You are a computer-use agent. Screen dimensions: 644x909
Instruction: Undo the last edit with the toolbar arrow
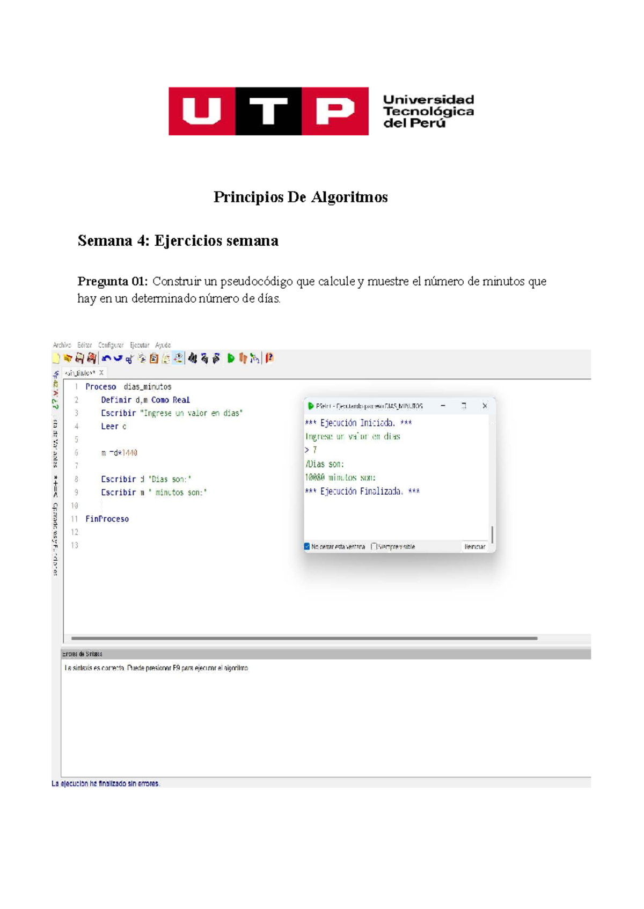pos(106,358)
